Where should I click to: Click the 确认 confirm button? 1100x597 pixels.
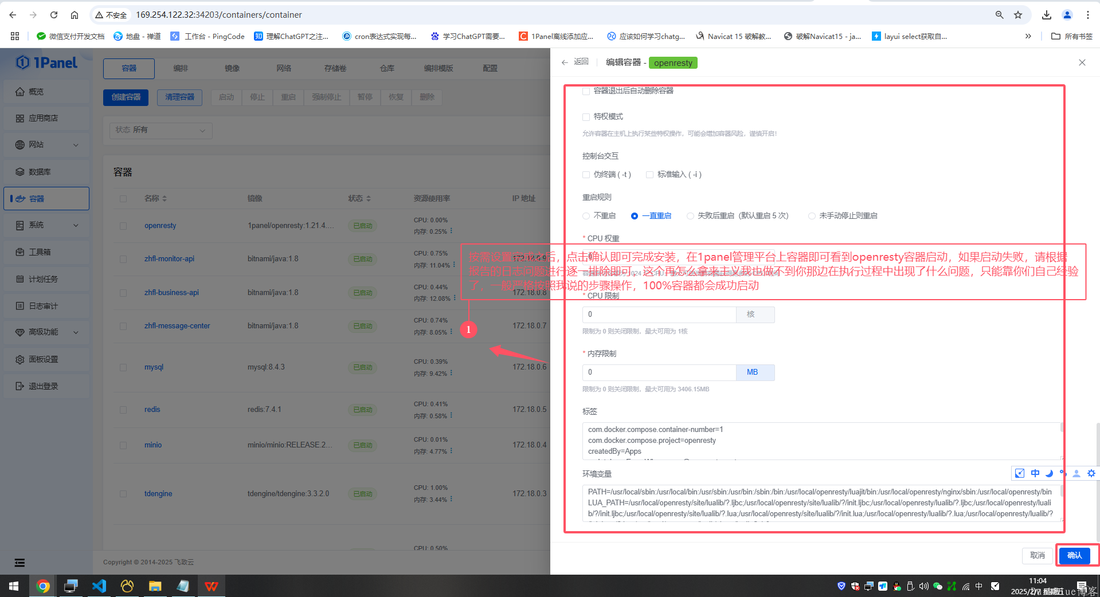1074,555
